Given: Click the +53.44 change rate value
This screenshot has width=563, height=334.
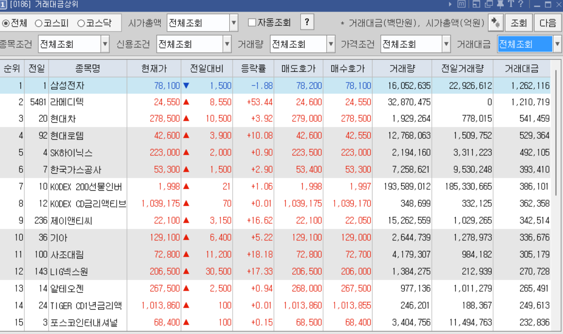Looking at the screenshot, I should (x=259, y=102).
